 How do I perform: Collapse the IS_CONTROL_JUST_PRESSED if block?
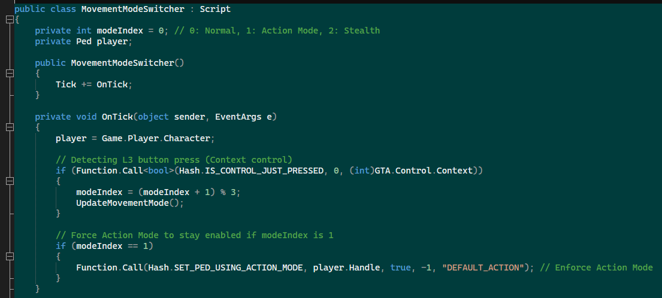coord(9,181)
